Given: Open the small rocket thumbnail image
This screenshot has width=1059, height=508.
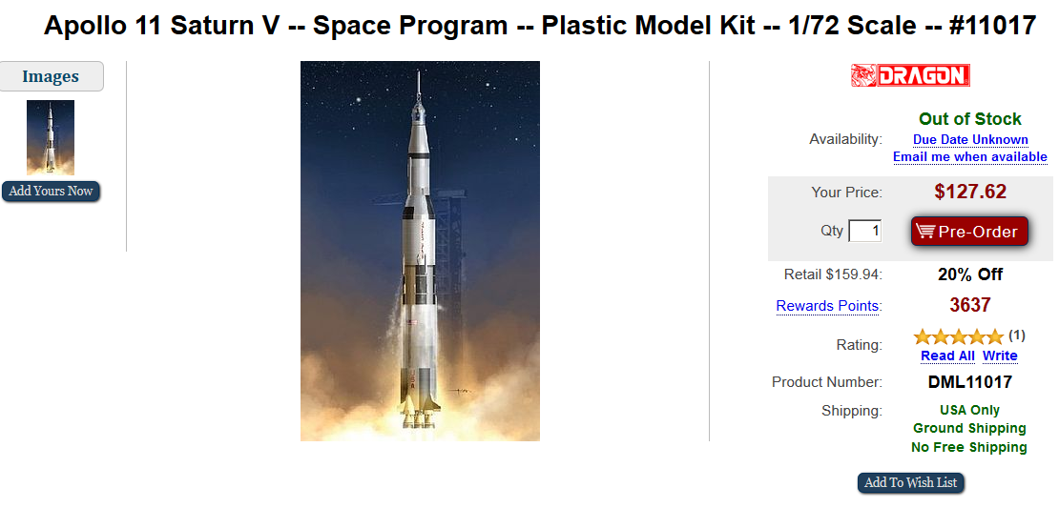Looking at the screenshot, I should pos(51,137).
